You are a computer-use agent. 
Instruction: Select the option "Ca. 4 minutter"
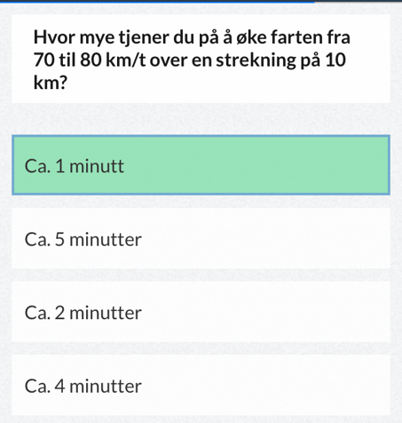pyautogui.click(x=201, y=386)
